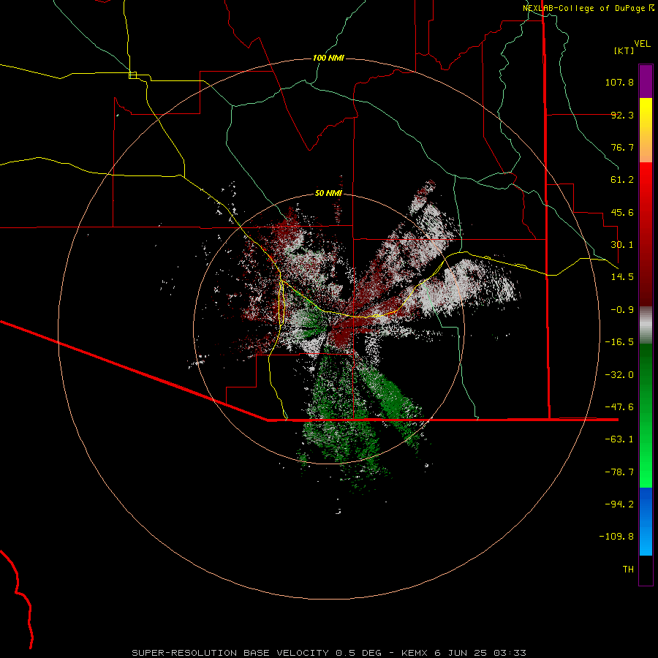Click the 30.1 velocity scale value

pyautogui.click(x=622, y=245)
